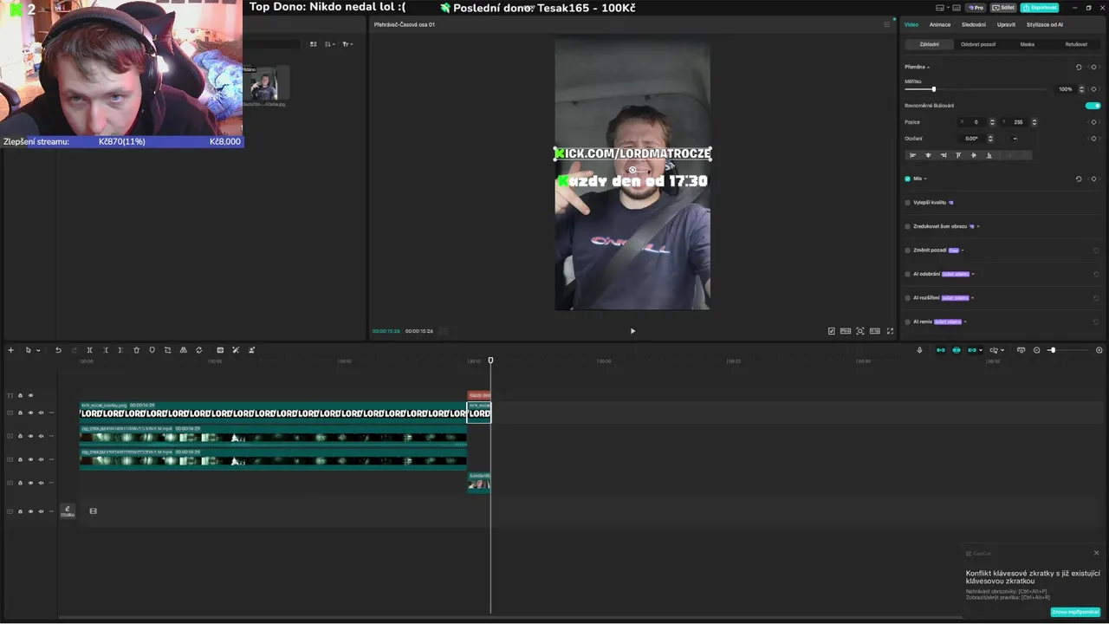Expand AI rozšíření options arrow
The image size is (1109, 624).
[973, 298]
